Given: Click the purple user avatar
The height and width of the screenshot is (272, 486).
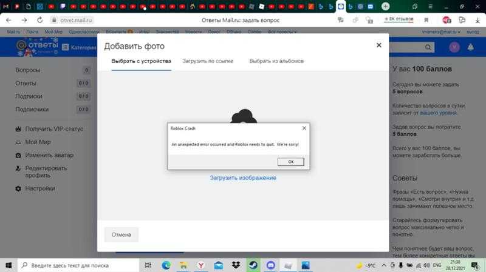Looking at the screenshot, I should pos(454,47).
